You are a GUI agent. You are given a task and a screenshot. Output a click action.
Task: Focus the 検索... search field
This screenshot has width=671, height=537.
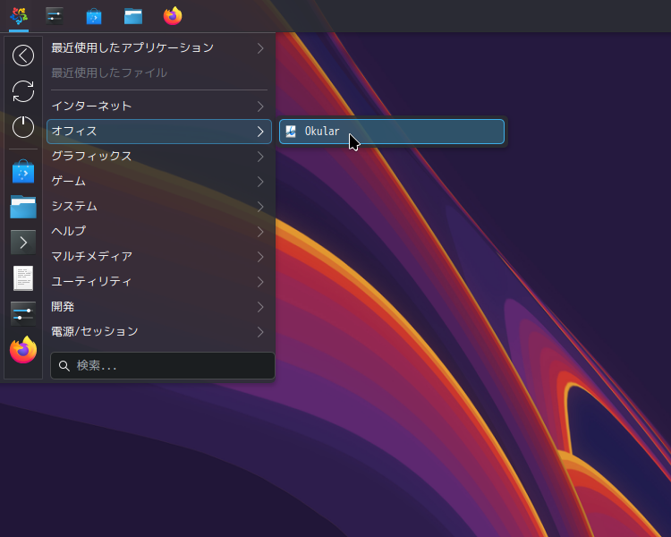click(163, 366)
